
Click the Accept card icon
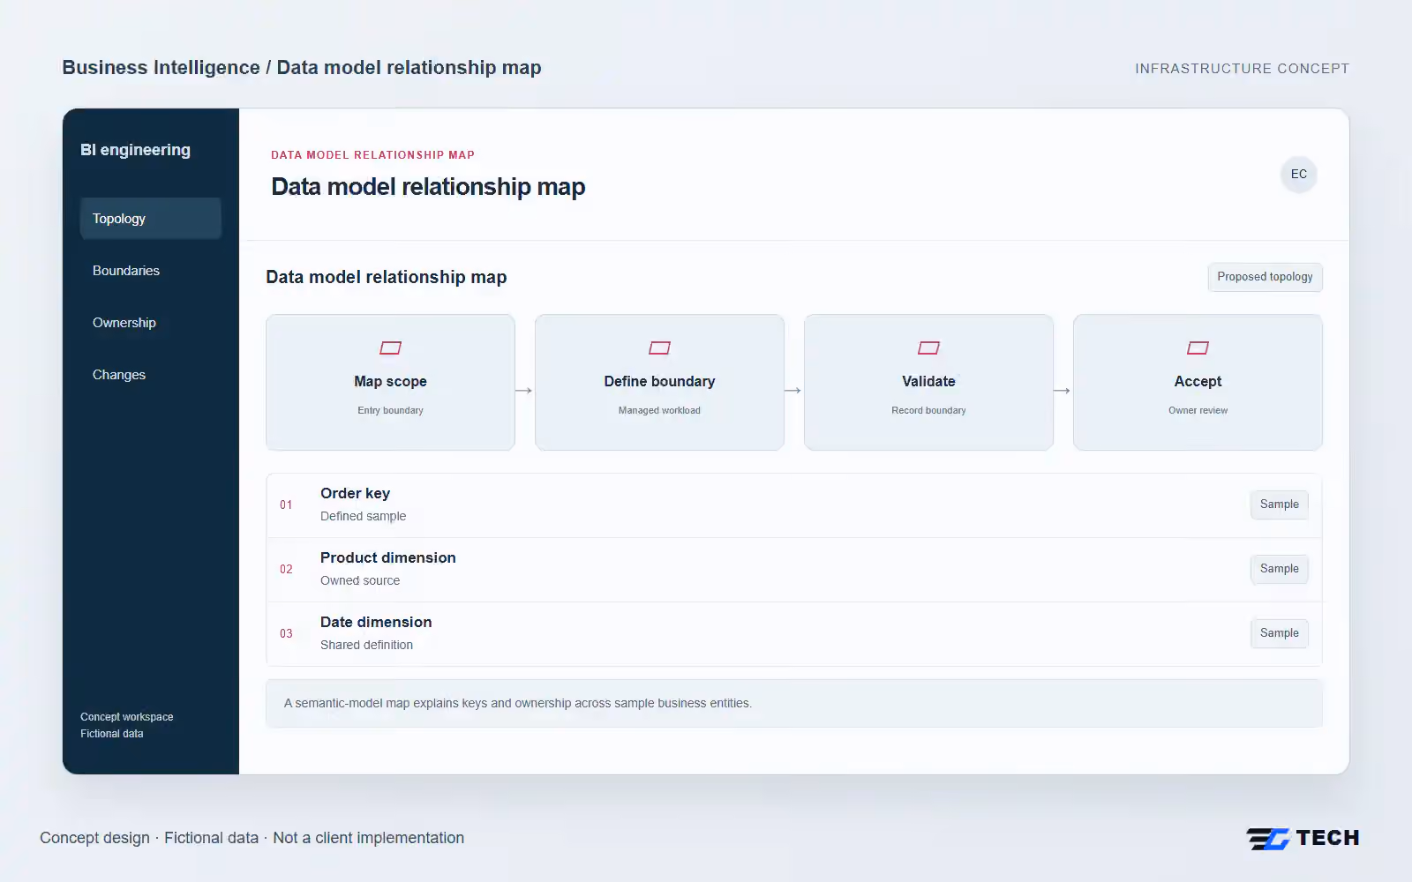tap(1198, 348)
